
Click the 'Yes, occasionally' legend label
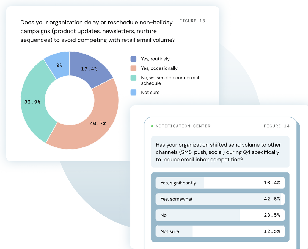159,68
